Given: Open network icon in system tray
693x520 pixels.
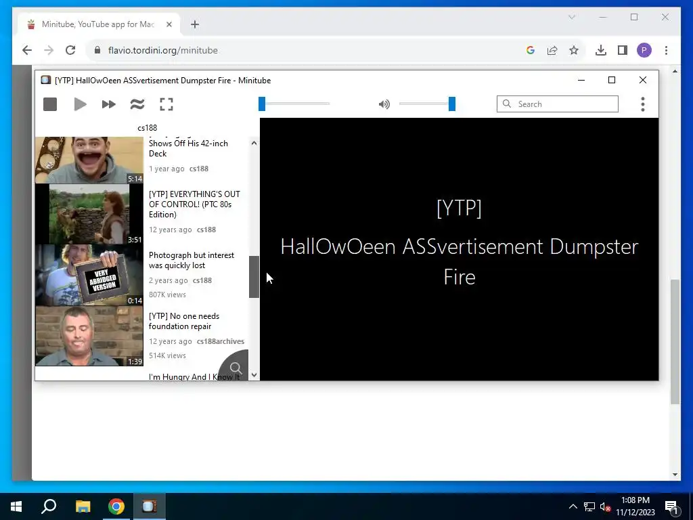Looking at the screenshot, I should pyautogui.click(x=589, y=506).
